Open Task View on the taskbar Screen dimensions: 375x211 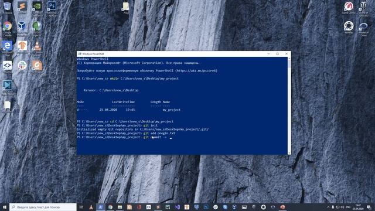coord(81,207)
